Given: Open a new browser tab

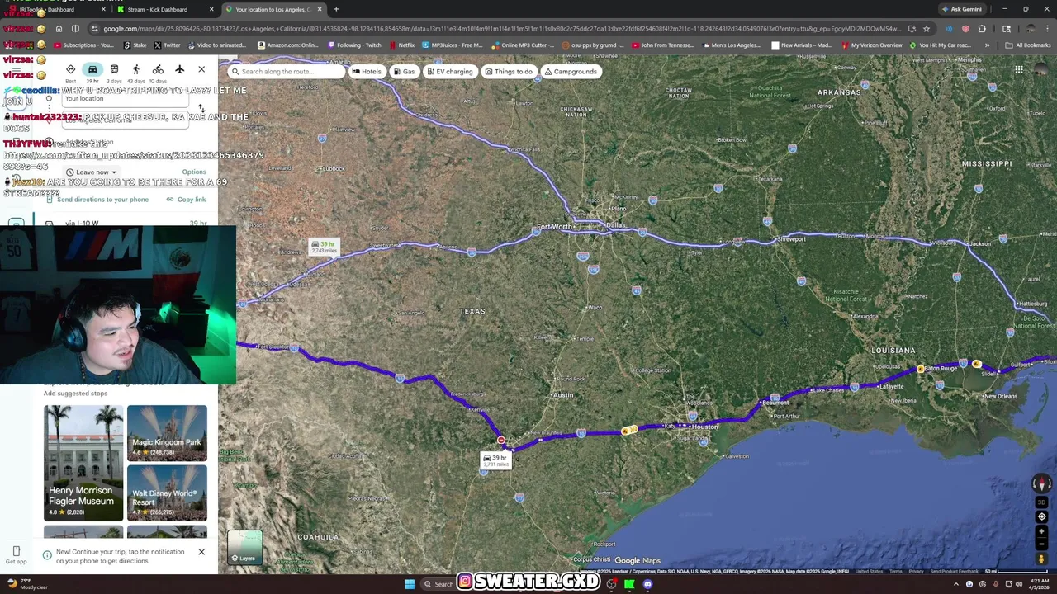Looking at the screenshot, I should click(x=336, y=9).
